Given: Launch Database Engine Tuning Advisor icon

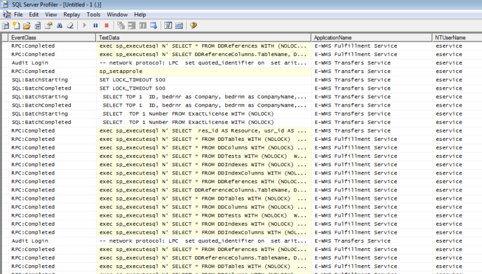Looking at the screenshot, I should click(x=168, y=25).
